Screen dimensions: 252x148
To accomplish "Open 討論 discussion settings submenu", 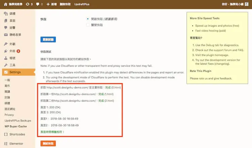I will click(7, 97).
